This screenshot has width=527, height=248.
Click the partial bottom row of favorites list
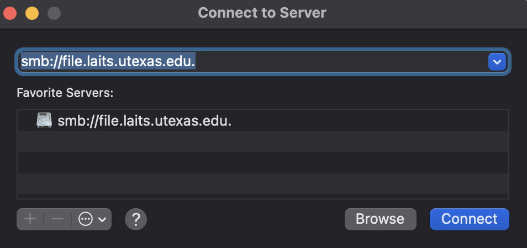pos(262,196)
